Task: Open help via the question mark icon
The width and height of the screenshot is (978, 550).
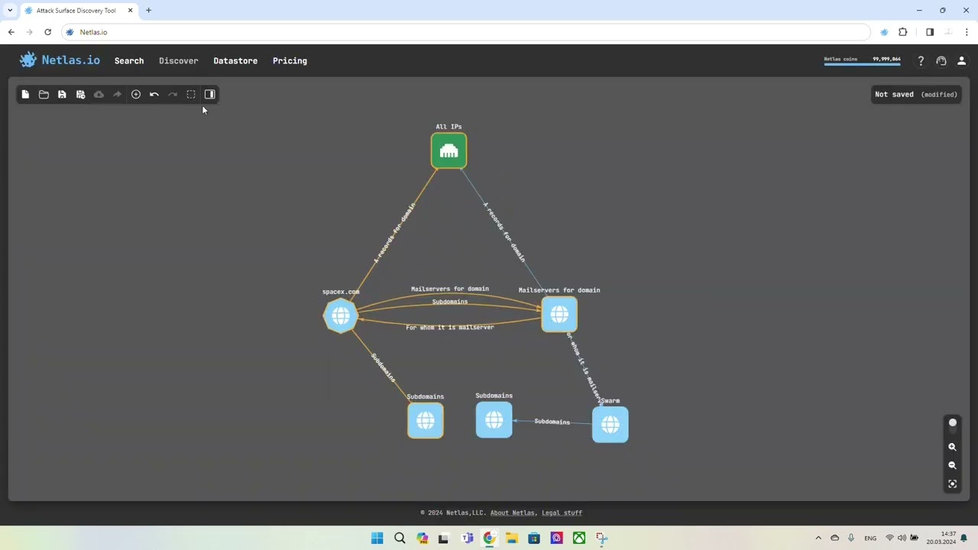Action: click(x=921, y=61)
